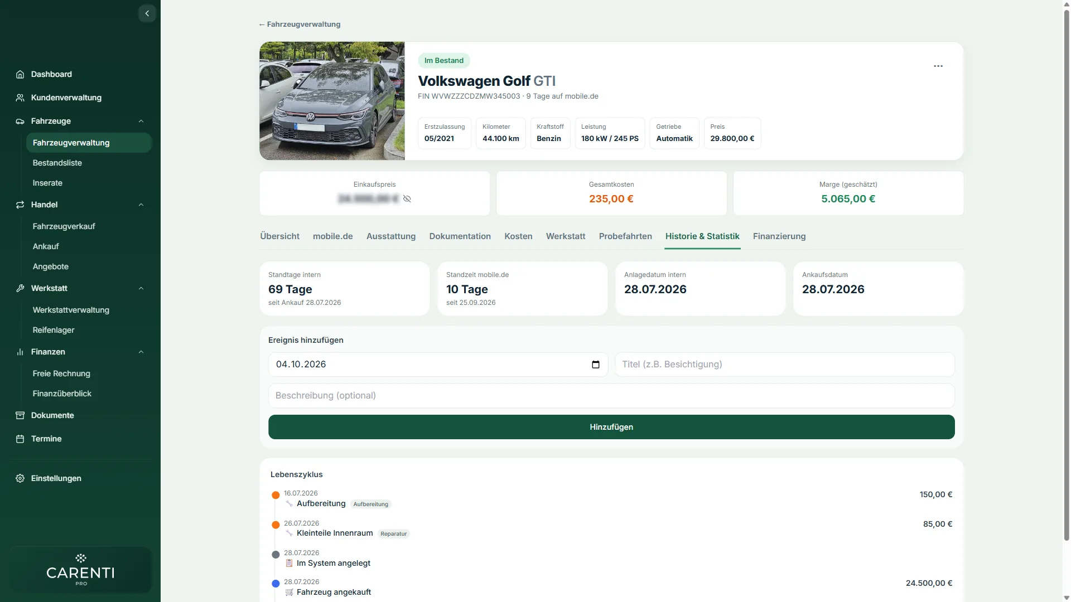1071x602 pixels.
Task: Open the Probefahrten tab
Action: pos(625,236)
